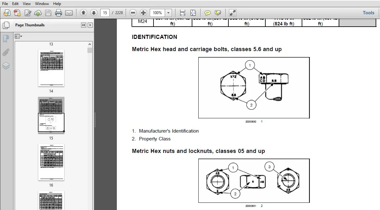The width and height of the screenshot is (380, 210).
Task: Zoom out with the minus button
Action: (133, 13)
